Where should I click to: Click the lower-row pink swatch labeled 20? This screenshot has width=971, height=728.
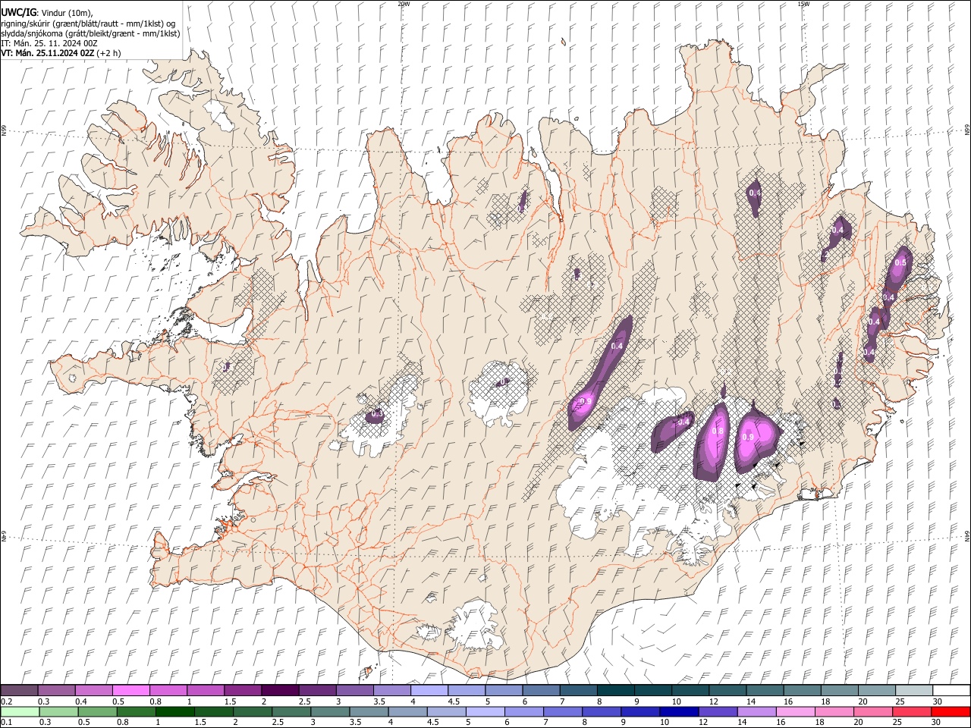coord(872,711)
